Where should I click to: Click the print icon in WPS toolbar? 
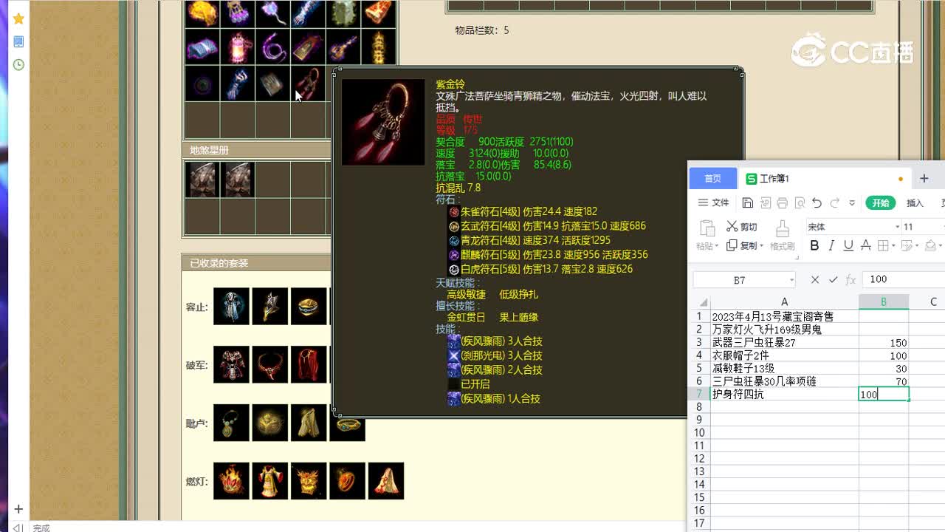coord(783,203)
